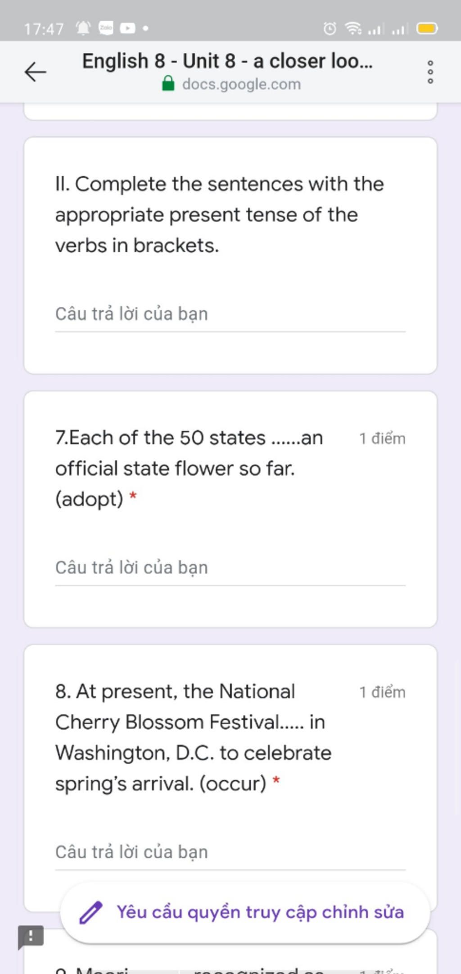Tap the docs.google.com URL text
461x974 pixels.
click(241, 84)
